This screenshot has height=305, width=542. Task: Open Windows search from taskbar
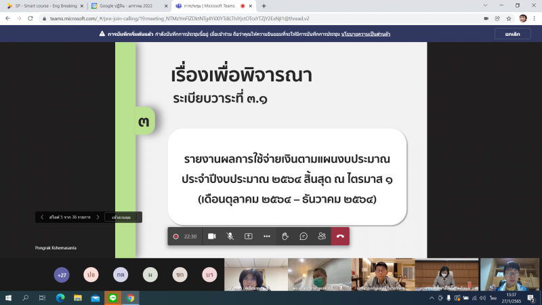[x=25, y=298]
